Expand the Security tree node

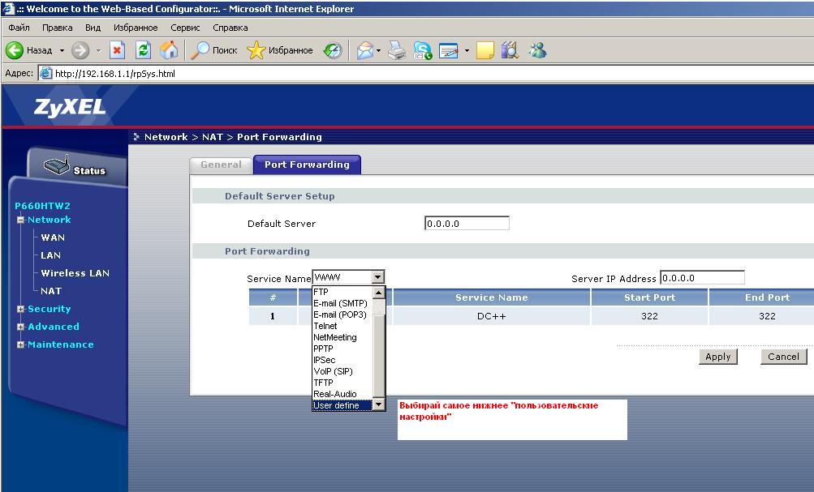20,309
